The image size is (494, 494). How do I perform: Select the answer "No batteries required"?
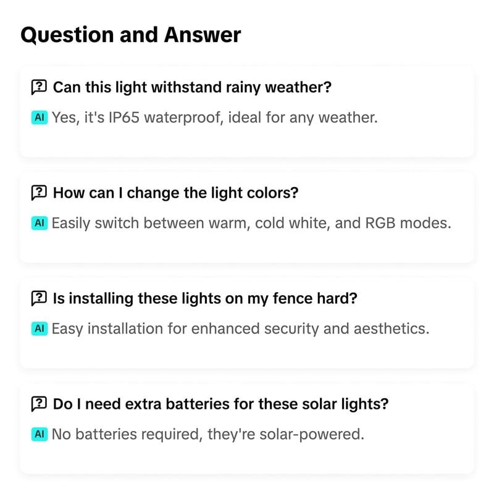(x=207, y=435)
